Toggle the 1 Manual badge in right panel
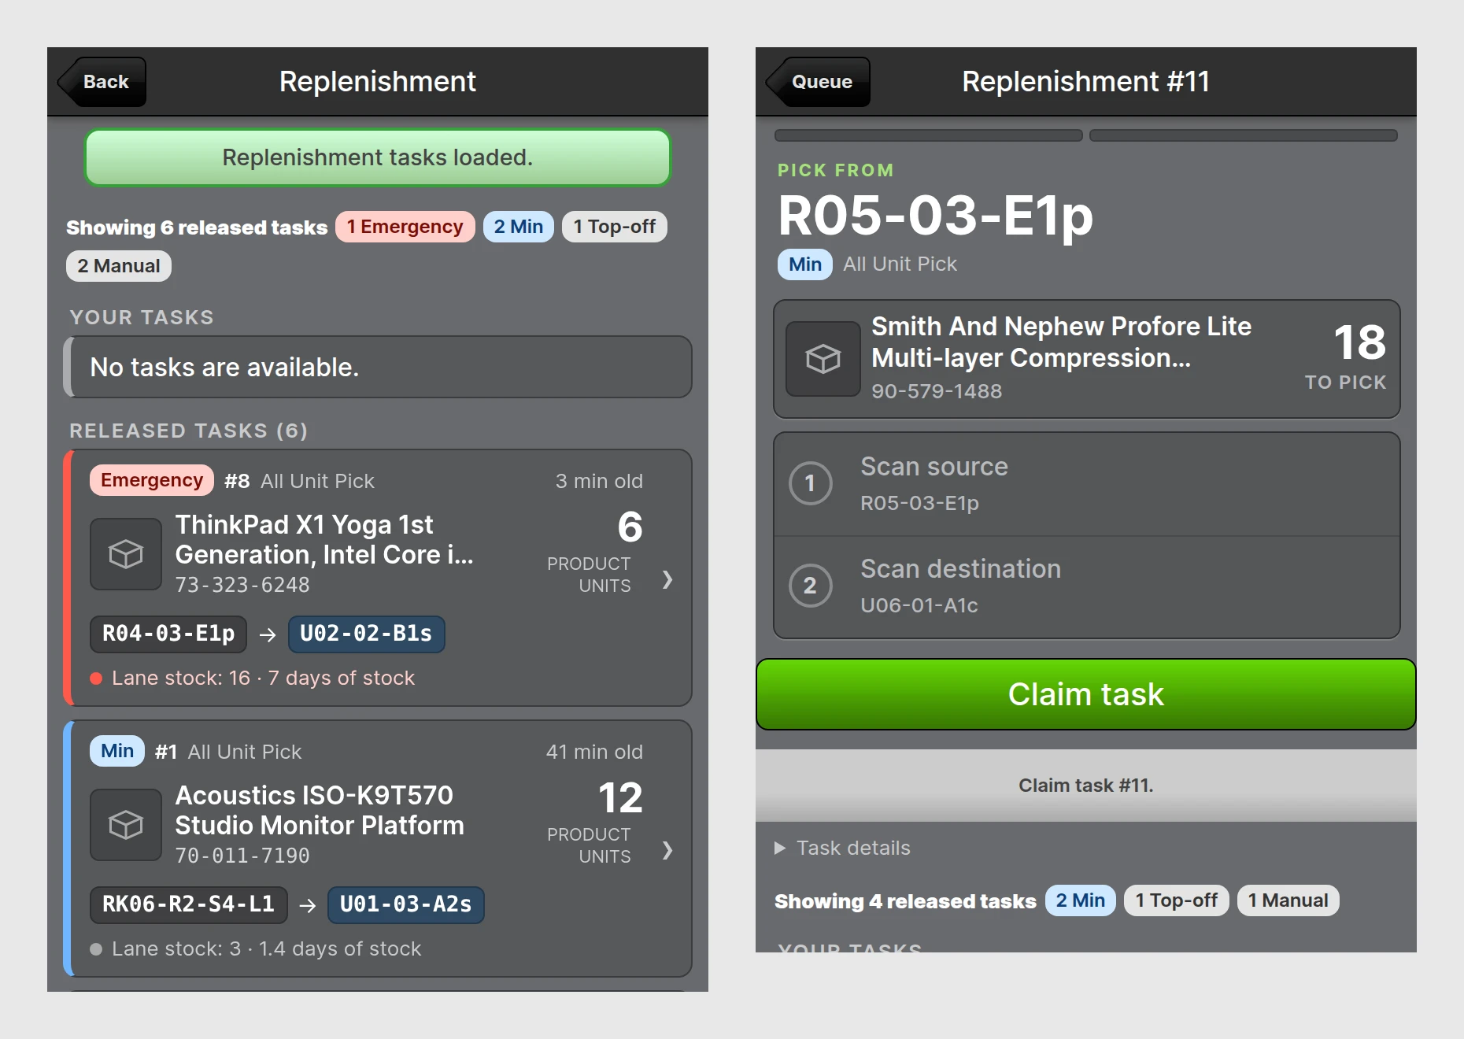The height and width of the screenshot is (1039, 1464). pos(1288,900)
